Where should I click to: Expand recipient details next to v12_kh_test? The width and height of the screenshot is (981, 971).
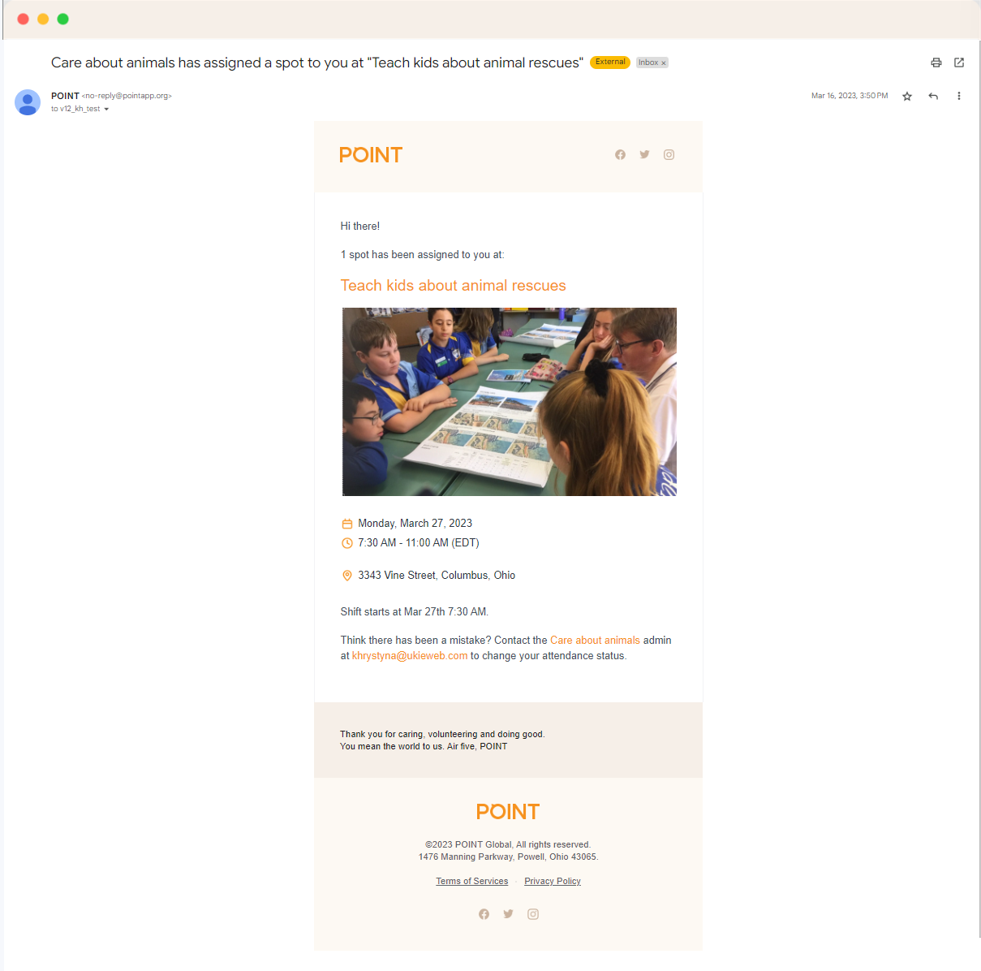point(106,109)
